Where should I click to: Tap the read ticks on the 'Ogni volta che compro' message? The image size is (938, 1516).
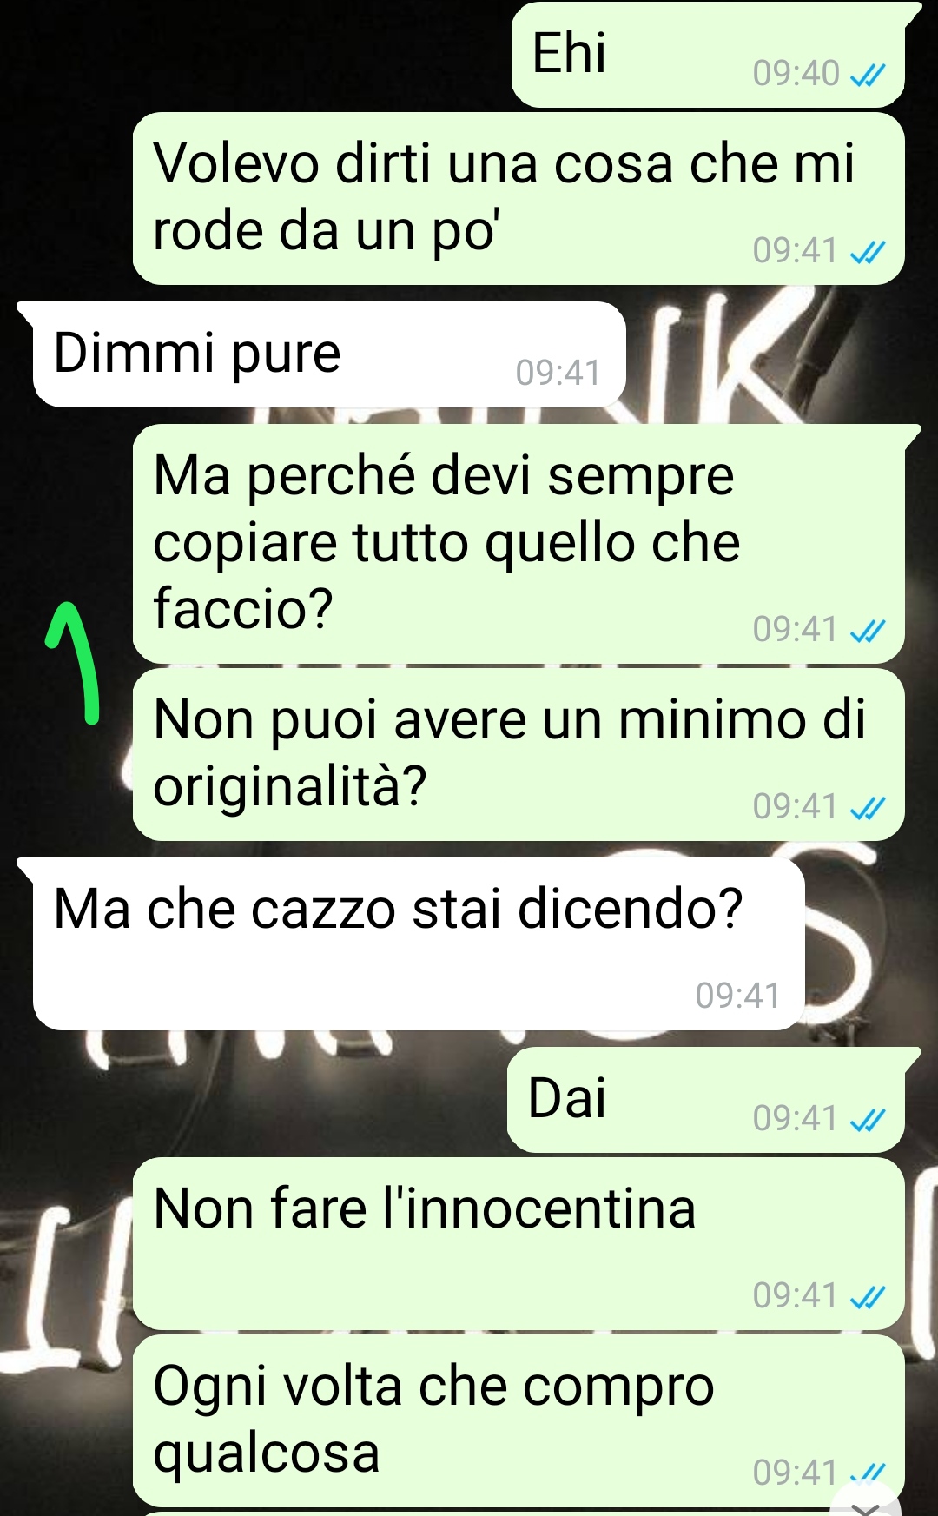[x=867, y=1473]
